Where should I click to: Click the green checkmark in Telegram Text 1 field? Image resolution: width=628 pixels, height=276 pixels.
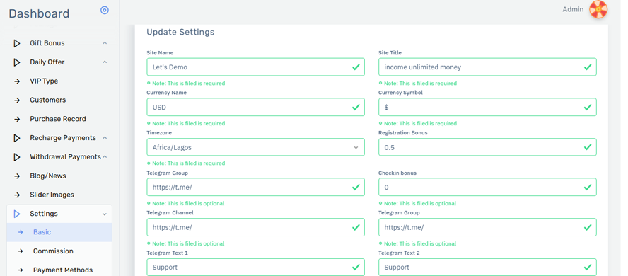point(356,268)
